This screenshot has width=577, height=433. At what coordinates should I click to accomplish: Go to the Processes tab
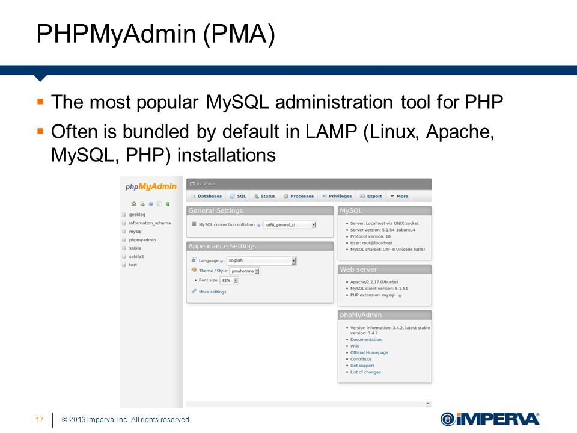click(x=299, y=196)
